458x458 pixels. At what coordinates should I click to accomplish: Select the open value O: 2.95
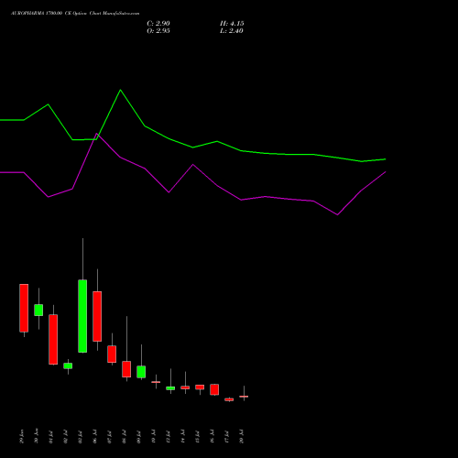pos(158,31)
